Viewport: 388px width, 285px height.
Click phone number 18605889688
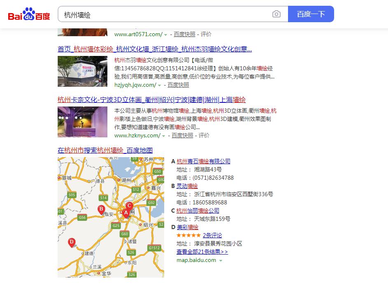pos(210,202)
